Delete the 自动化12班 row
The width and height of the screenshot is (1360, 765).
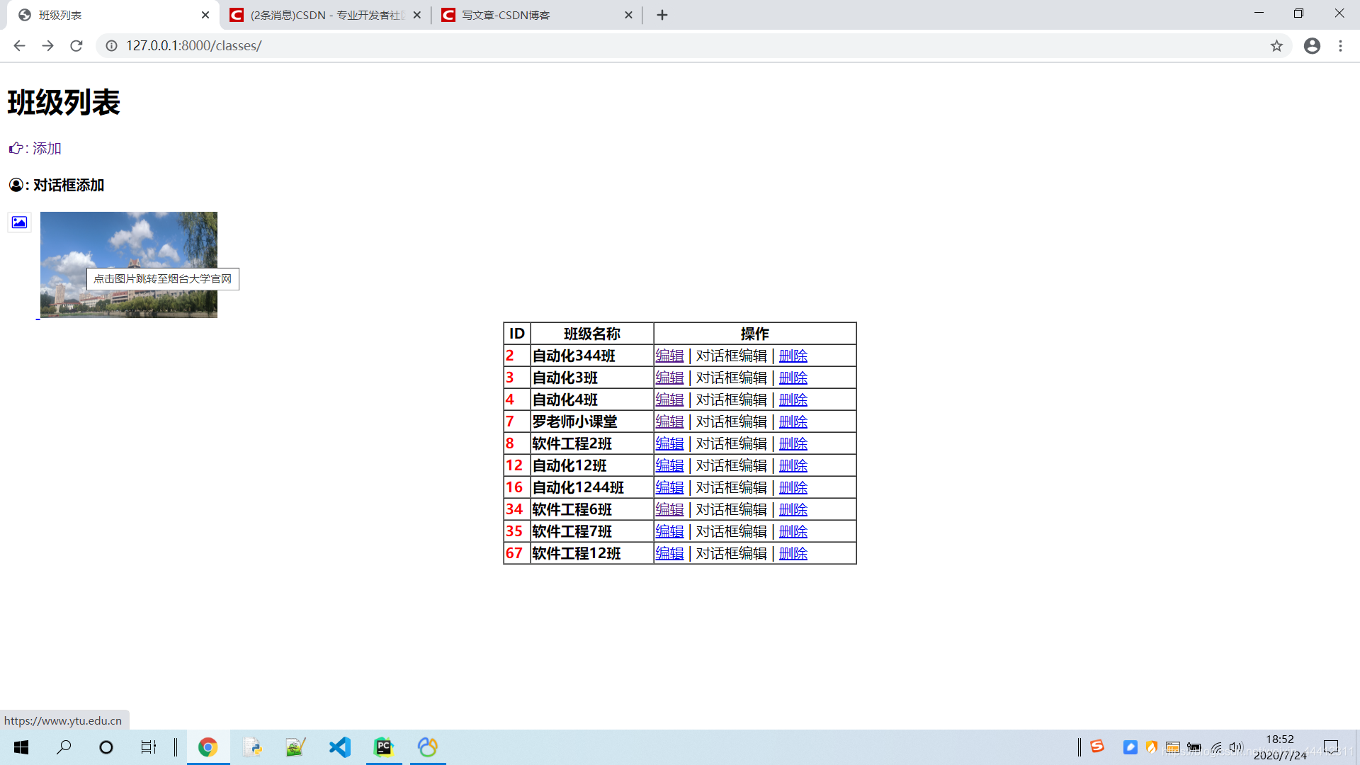pos(793,465)
